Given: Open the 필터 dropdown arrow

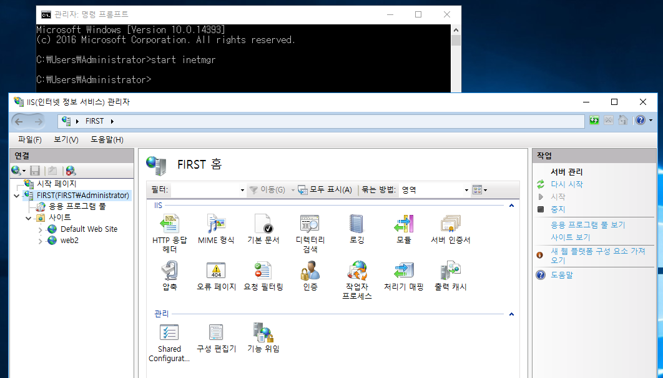Looking at the screenshot, I should tap(242, 190).
